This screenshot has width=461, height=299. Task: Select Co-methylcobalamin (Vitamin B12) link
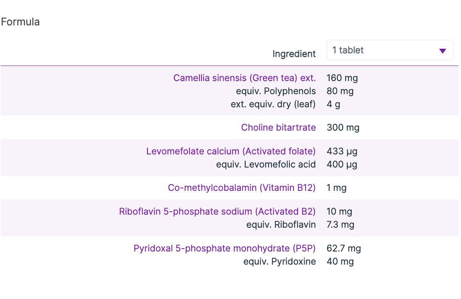pyautogui.click(x=242, y=188)
